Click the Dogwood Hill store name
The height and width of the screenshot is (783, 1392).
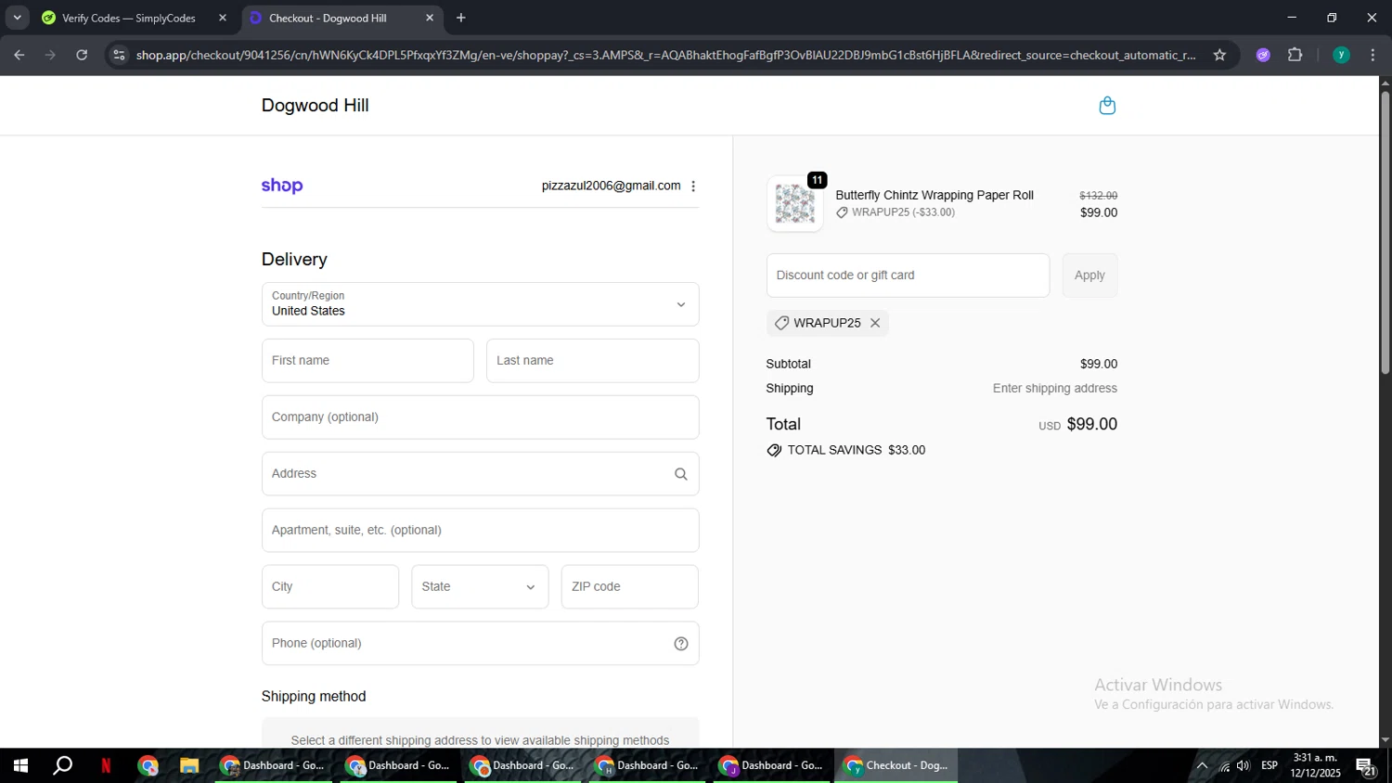point(316,106)
